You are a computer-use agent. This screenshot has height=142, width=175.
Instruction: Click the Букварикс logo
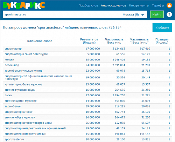pos(24,5)
